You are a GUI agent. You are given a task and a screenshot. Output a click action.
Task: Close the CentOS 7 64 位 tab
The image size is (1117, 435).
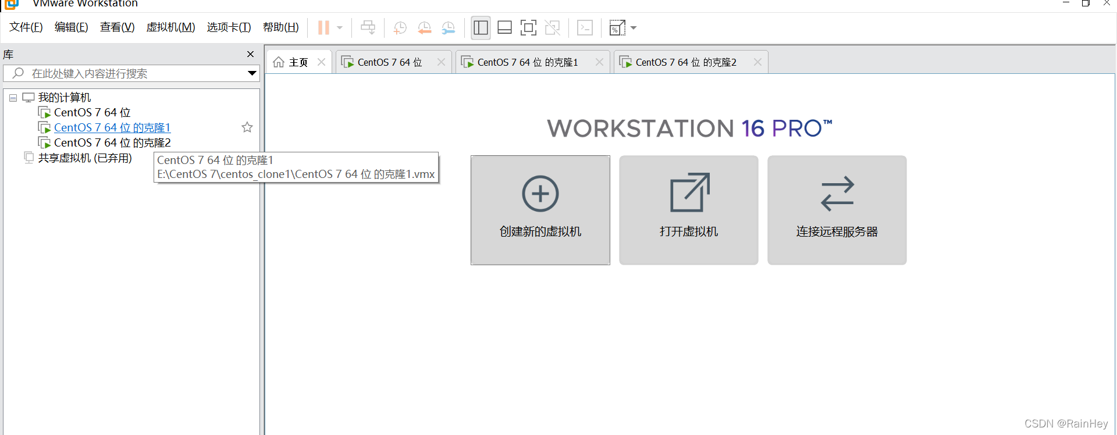(441, 62)
